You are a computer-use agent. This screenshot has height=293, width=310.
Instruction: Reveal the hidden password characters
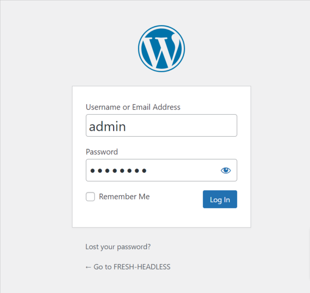[x=225, y=170]
